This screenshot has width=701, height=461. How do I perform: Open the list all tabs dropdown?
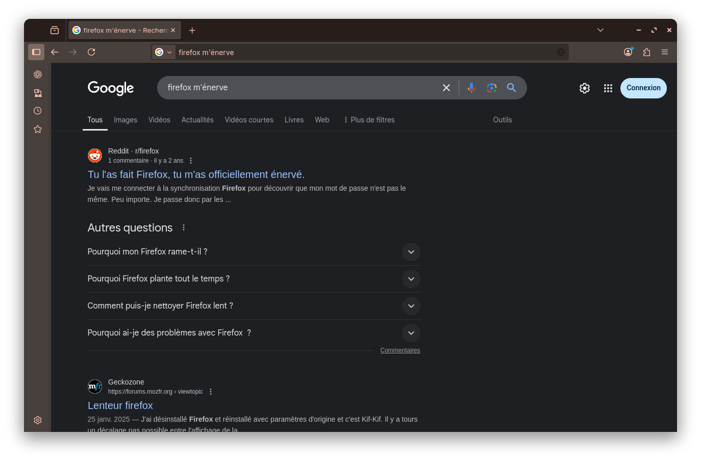point(600,30)
